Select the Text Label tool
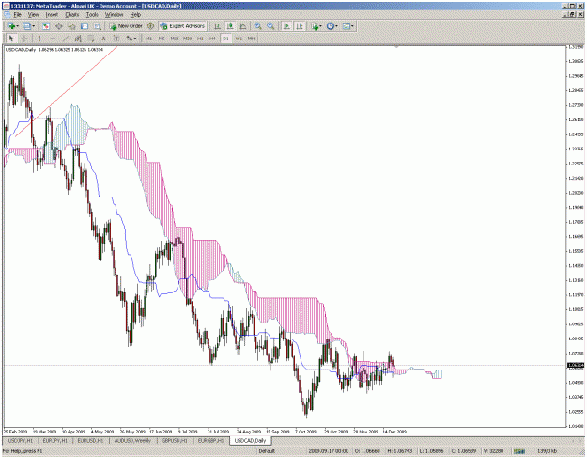This screenshot has width=587, height=457. click(x=116, y=39)
